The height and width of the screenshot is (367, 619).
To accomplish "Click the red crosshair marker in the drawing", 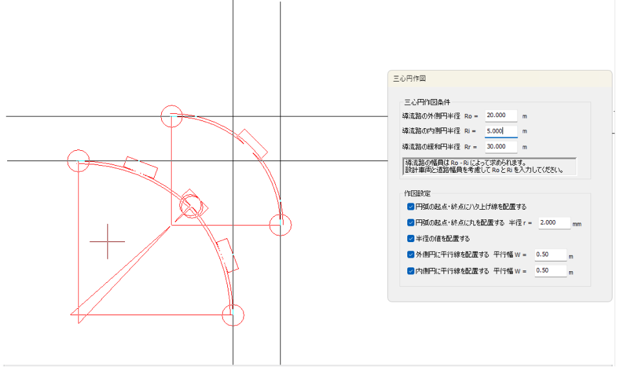I will 107,241.
